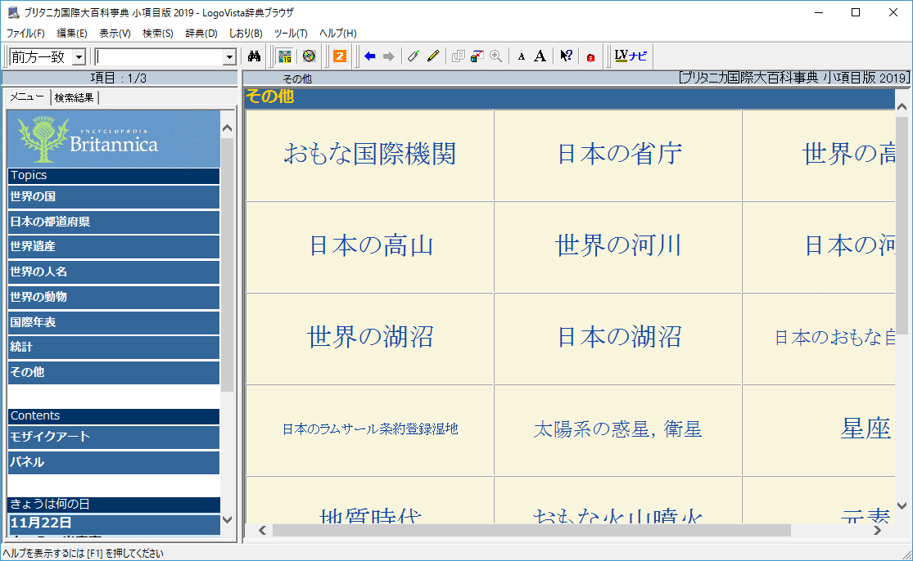Open 日本の湖沼 tile
Image resolution: width=913 pixels, height=561 pixels.
pos(618,338)
